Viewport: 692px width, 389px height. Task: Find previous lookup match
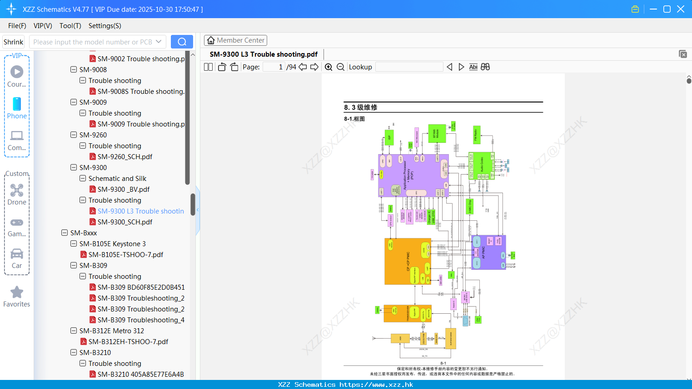[x=449, y=67]
